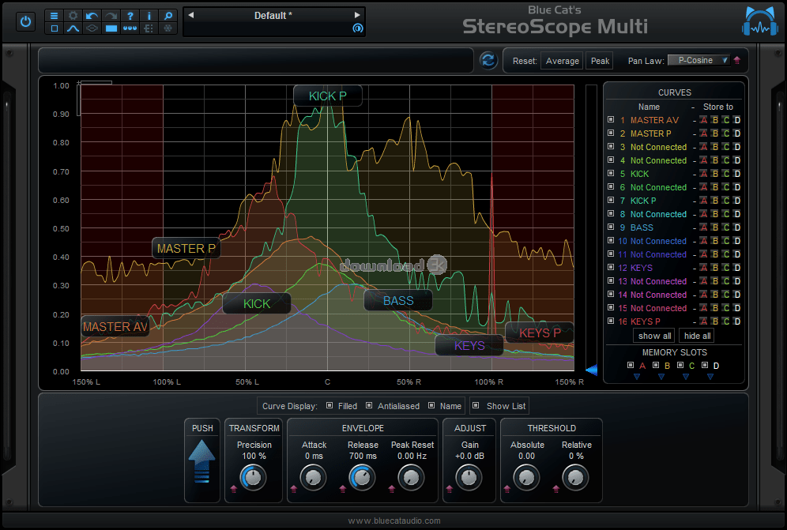The height and width of the screenshot is (530, 787).
Task: Click the MASTER P label on the graph
Action: point(186,249)
